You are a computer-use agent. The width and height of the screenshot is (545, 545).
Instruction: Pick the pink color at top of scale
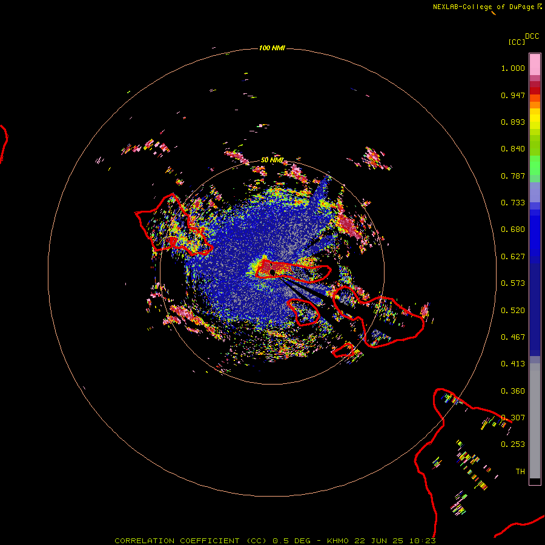click(535, 64)
